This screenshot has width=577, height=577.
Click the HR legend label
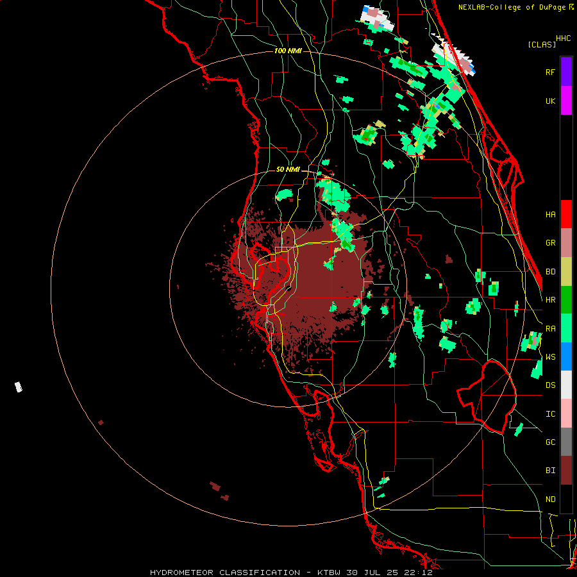551,300
